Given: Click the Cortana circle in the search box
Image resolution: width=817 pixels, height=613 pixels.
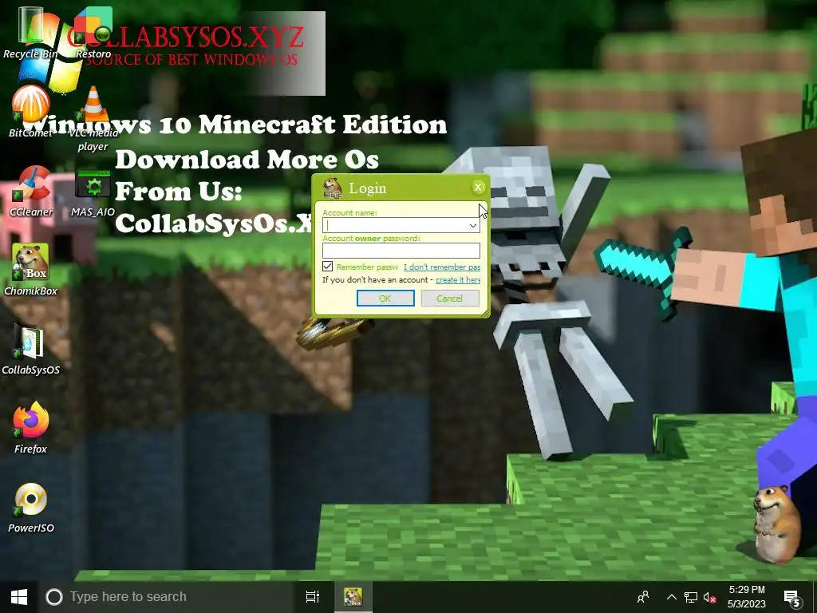Looking at the screenshot, I should 53,597.
